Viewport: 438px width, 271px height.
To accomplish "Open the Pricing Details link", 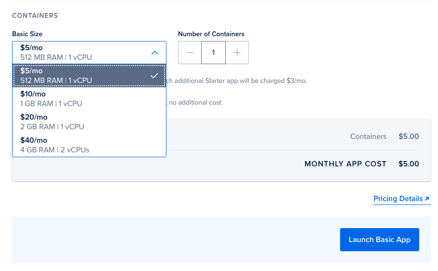I will [x=398, y=199].
